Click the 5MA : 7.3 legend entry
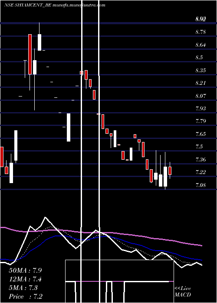 [x=23, y=288]
